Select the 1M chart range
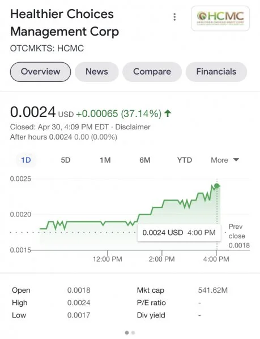Screen dimensions: 260x339 coord(105,160)
